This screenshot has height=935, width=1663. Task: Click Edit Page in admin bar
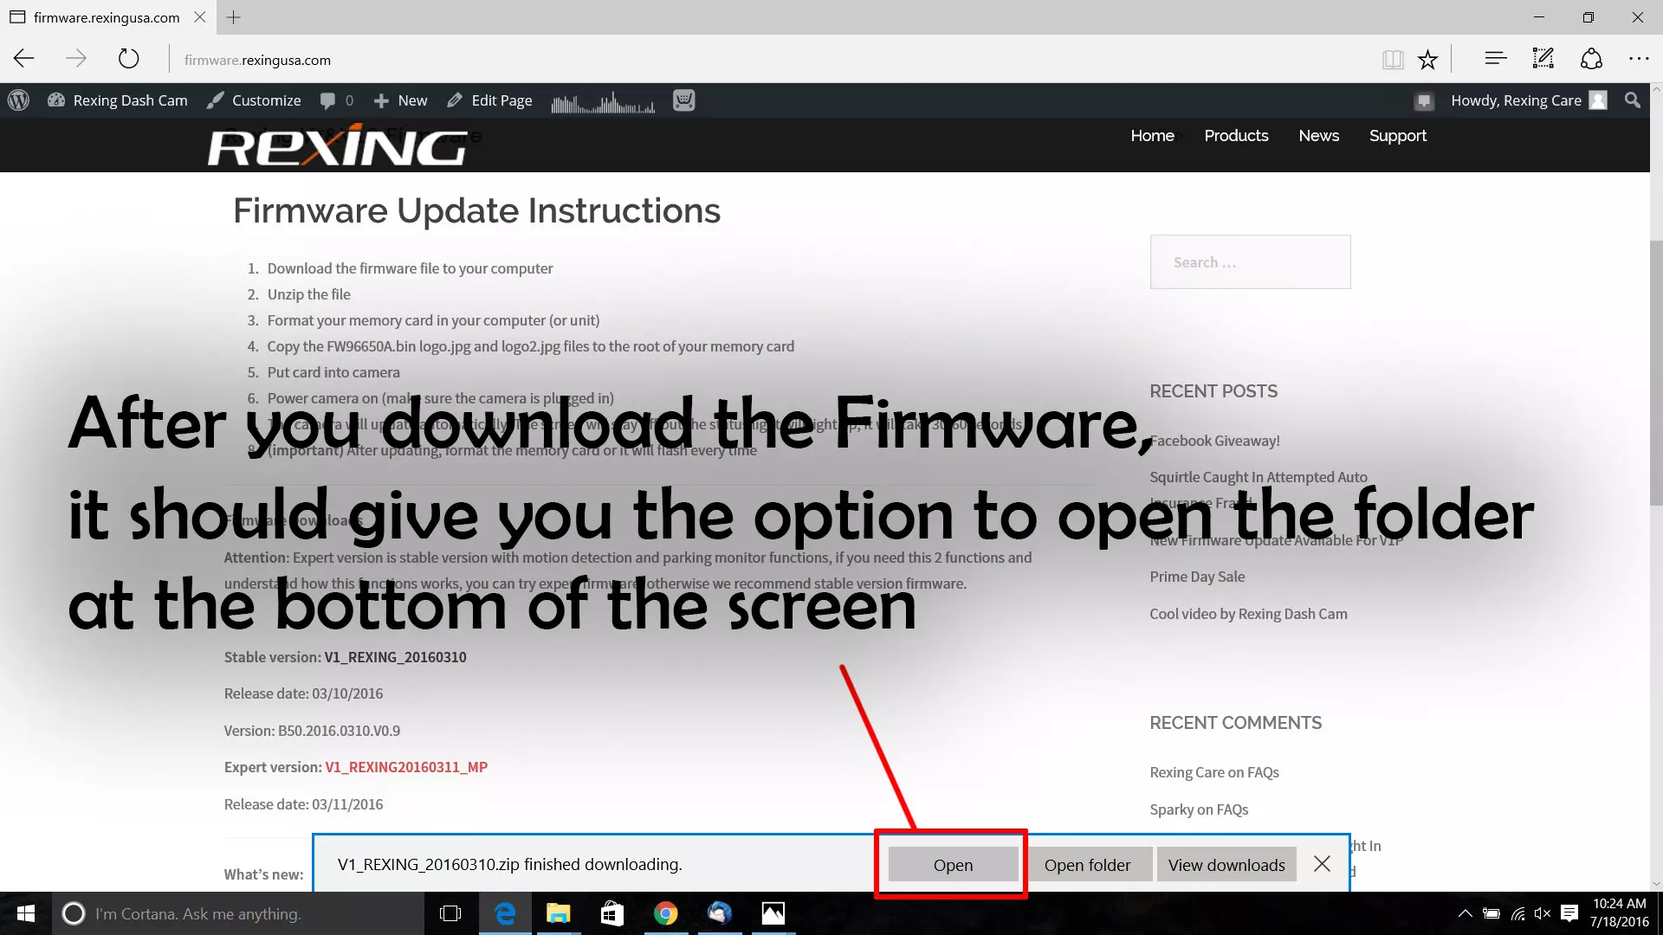[489, 100]
